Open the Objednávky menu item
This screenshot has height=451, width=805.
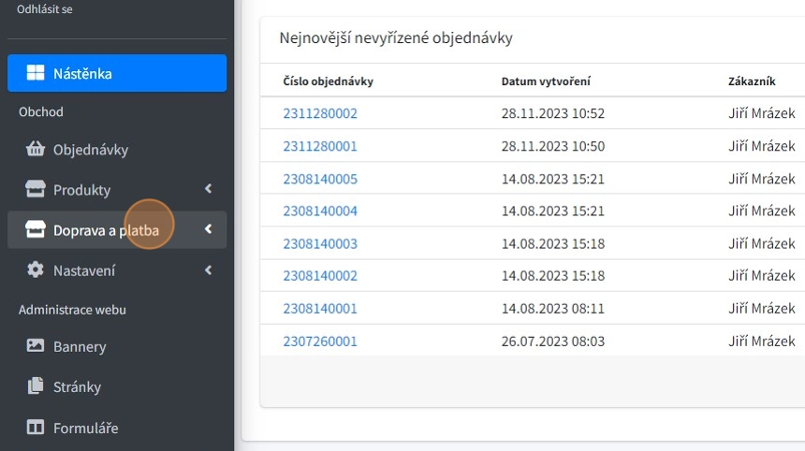click(91, 150)
